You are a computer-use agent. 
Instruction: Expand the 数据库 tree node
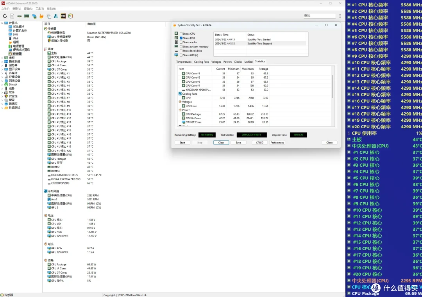pyautogui.click(x=2, y=104)
